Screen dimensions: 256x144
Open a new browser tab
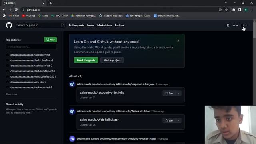pos(51,3)
